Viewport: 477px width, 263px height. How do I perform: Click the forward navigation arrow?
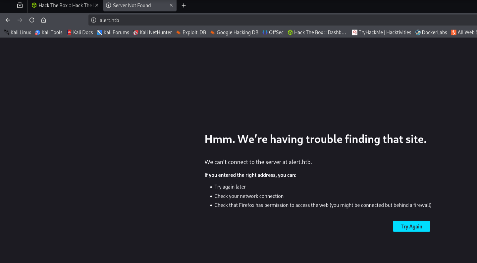click(x=20, y=20)
